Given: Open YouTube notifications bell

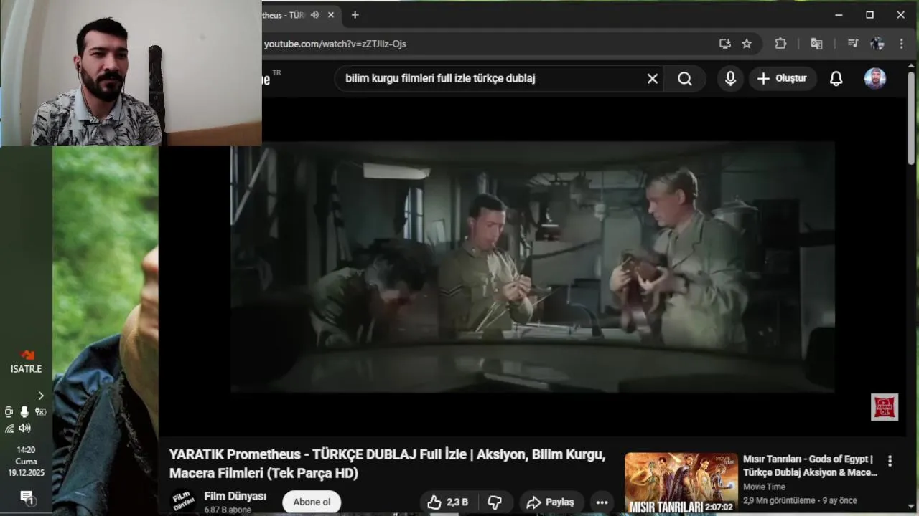Looking at the screenshot, I should [836, 79].
